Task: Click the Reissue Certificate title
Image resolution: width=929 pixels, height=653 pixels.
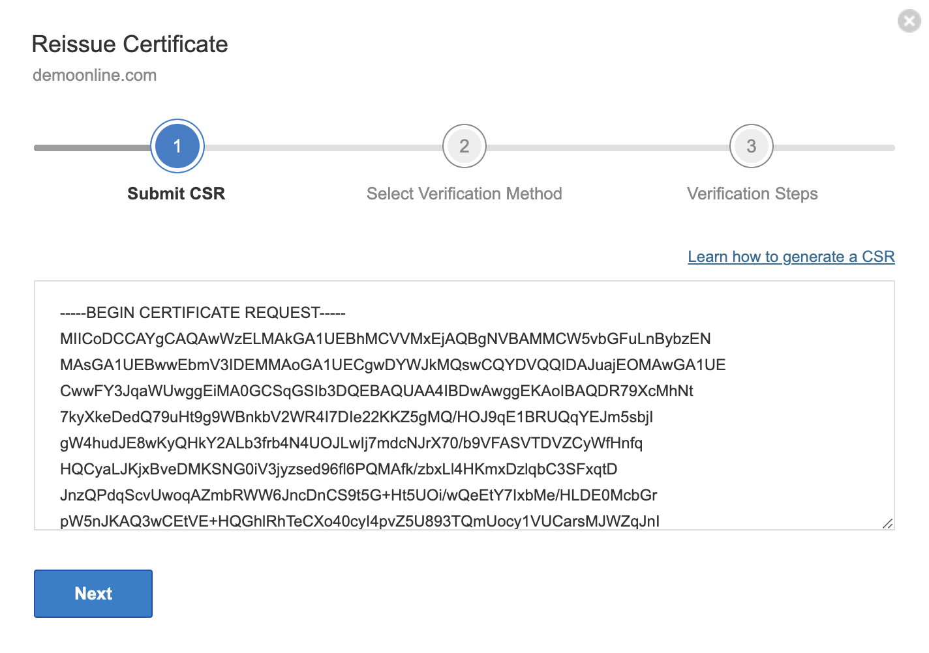Action: 130,44
